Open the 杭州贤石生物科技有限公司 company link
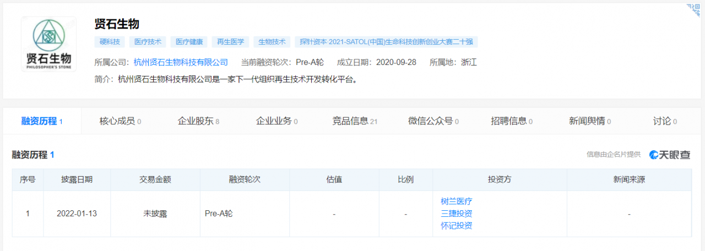The height and width of the screenshot is (251, 705). [x=181, y=62]
